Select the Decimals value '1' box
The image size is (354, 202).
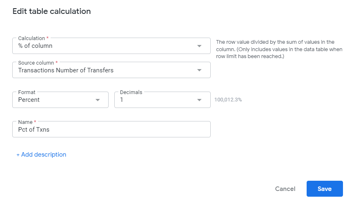pyautogui.click(x=163, y=100)
